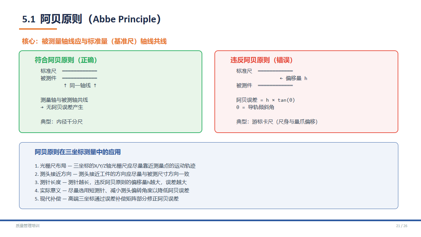Select the blue heading "阿贝原则在三坐标测量中的应用"
Viewport: 421px width, 237px height.
pos(78,152)
